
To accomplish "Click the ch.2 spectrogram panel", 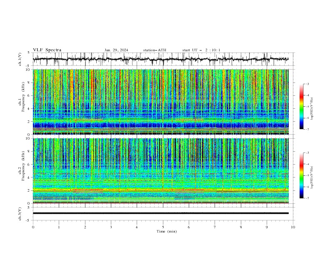I will pyautogui.click(x=161, y=171).
